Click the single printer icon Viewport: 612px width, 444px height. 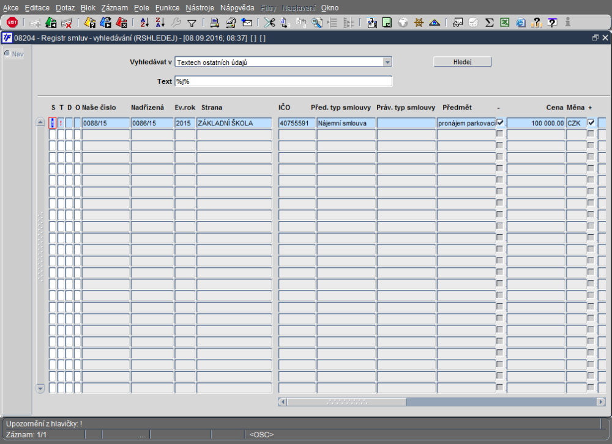214,23
